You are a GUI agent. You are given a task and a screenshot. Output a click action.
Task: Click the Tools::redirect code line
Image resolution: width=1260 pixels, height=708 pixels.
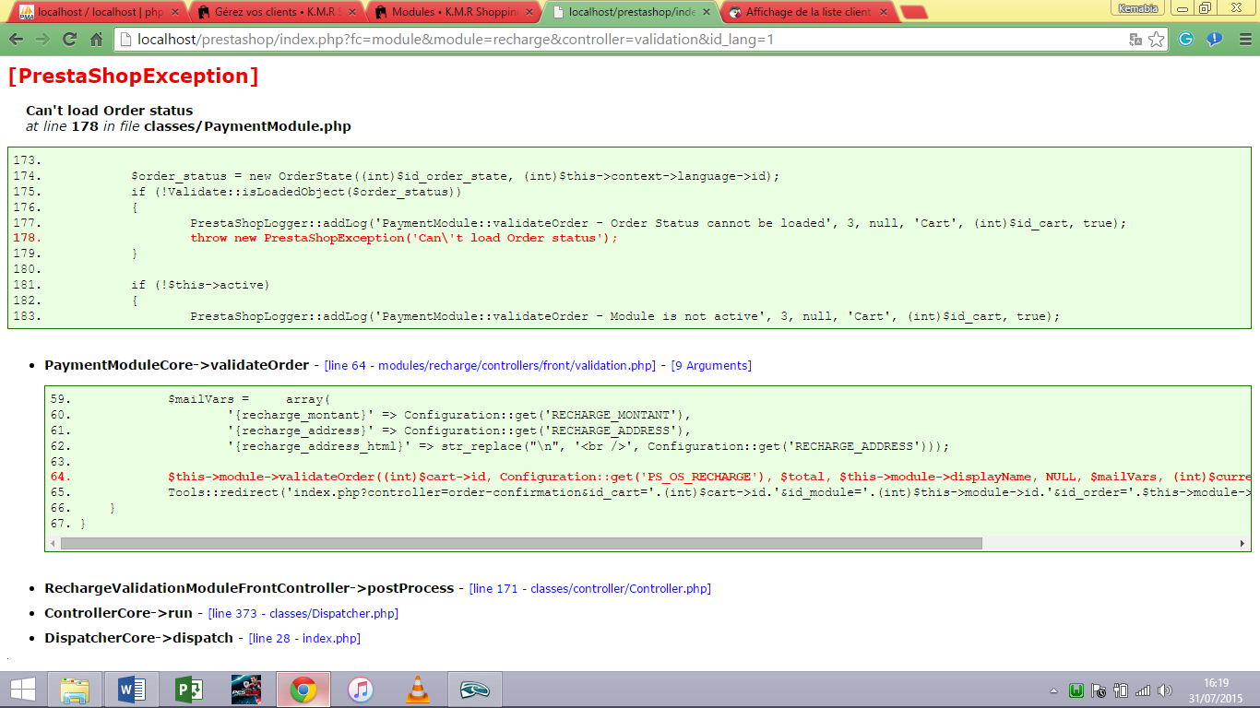(x=708, y=493)
